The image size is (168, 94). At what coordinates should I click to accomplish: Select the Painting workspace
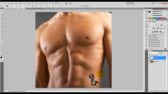coord(144,3)
